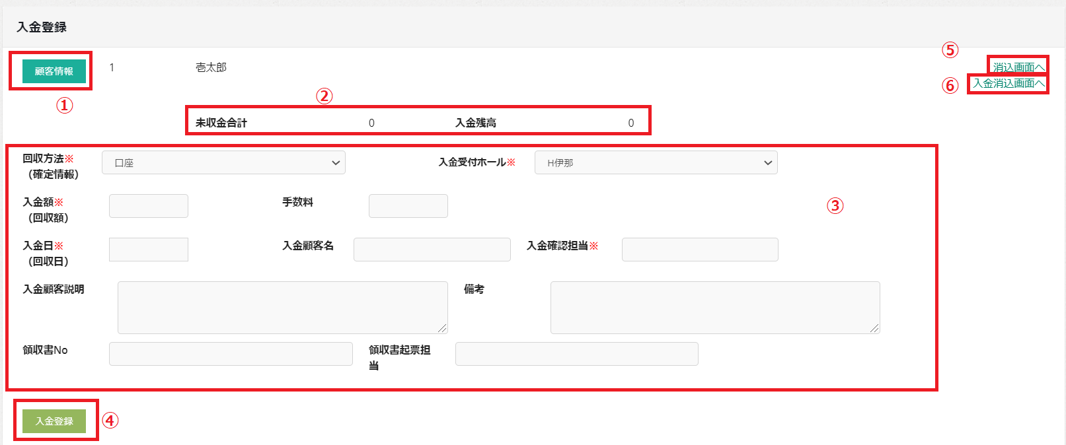Viewport: 1066px width, 445px height.
Task: Grab the 入金顧客説明 textarea resize handle
Action: click(442, 328)
